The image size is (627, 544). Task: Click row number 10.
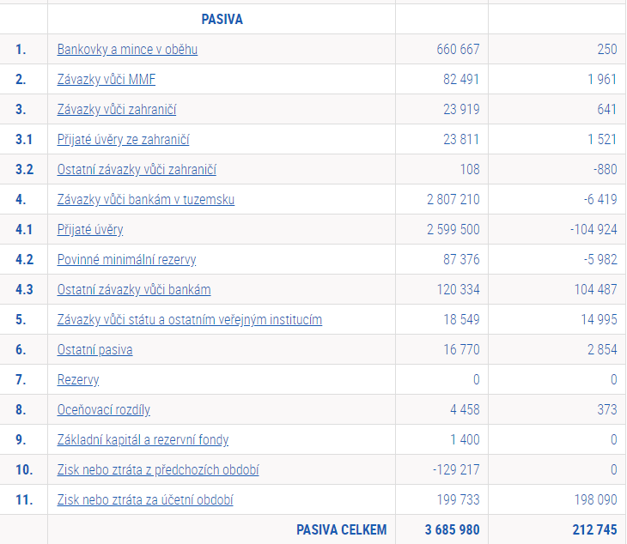point(24,469)
